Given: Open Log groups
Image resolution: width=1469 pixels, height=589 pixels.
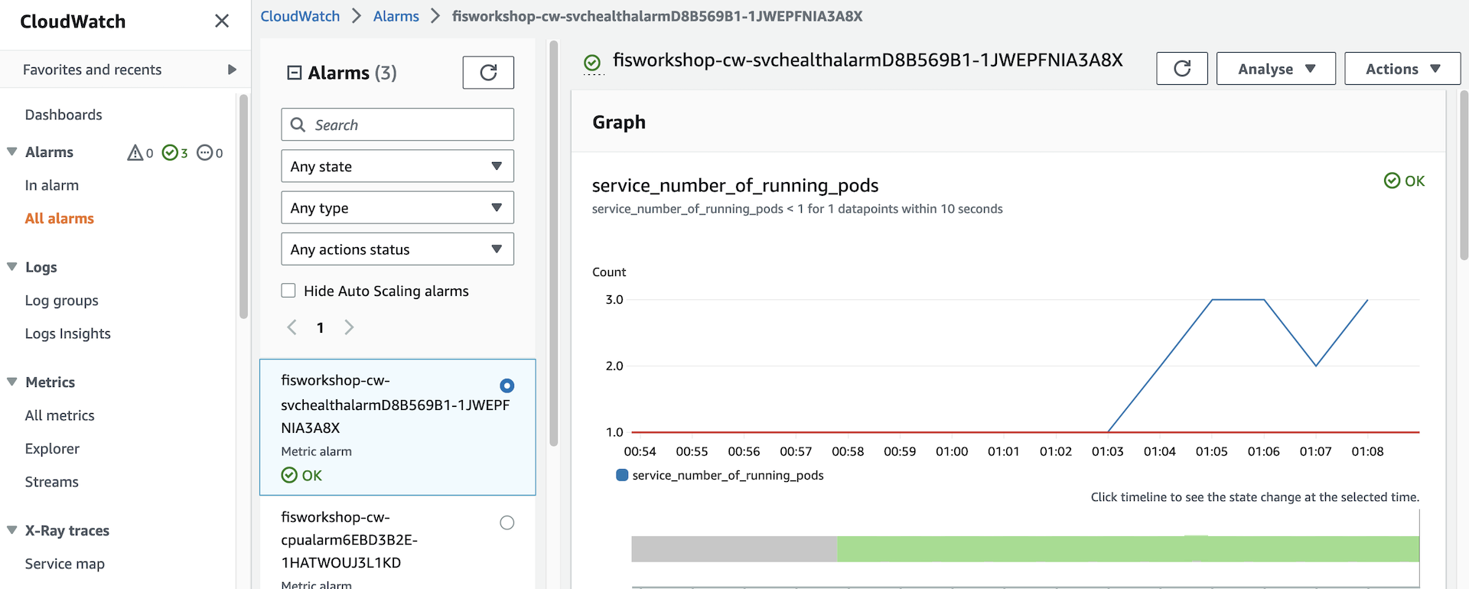Looking at the screenshot, I should coord(62,301).
